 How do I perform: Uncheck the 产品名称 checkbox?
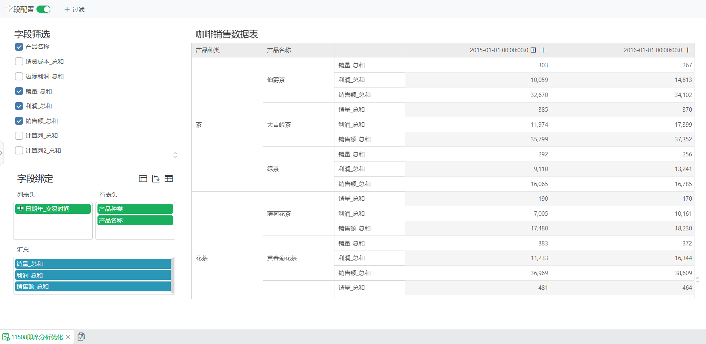19,47
